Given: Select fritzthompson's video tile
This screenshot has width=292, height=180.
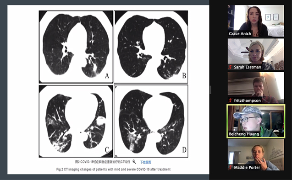Looking at the screenshot, I should coord(256,88).
